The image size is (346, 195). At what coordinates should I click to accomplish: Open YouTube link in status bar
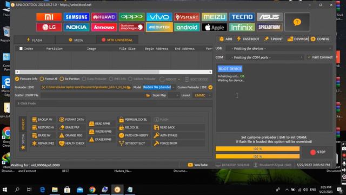coord(198,165)
